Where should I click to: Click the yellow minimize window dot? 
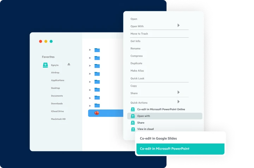[x=46, y=42]
